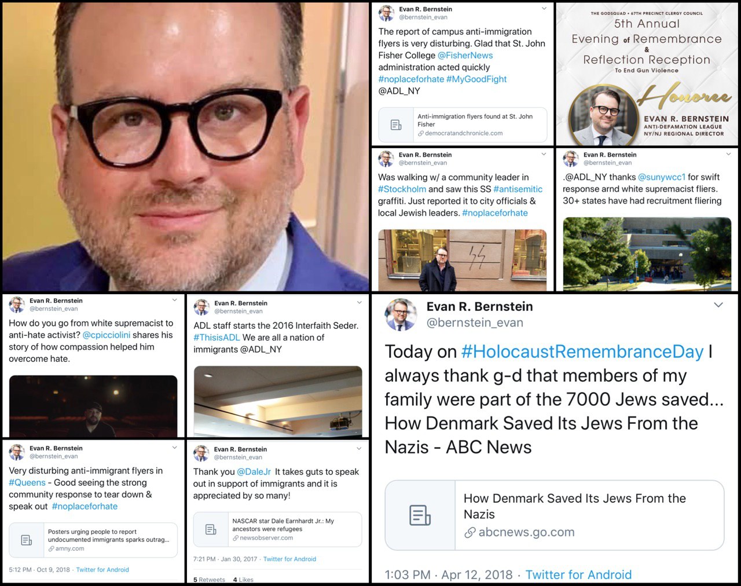
Task: Open the #HolocaustRemembranceDay hashtag
Action: (582, 351)
